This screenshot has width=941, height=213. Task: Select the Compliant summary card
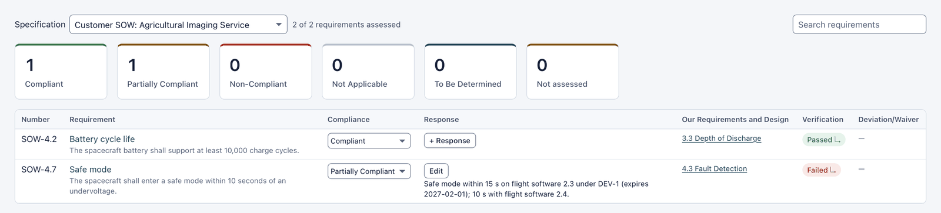coord(61,72)
